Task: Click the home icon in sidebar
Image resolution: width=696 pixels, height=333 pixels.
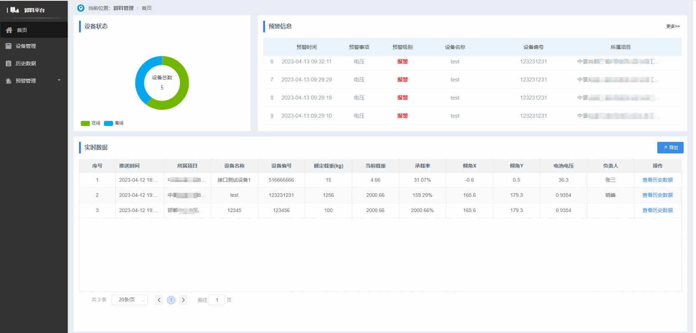Action: [9, 30]
